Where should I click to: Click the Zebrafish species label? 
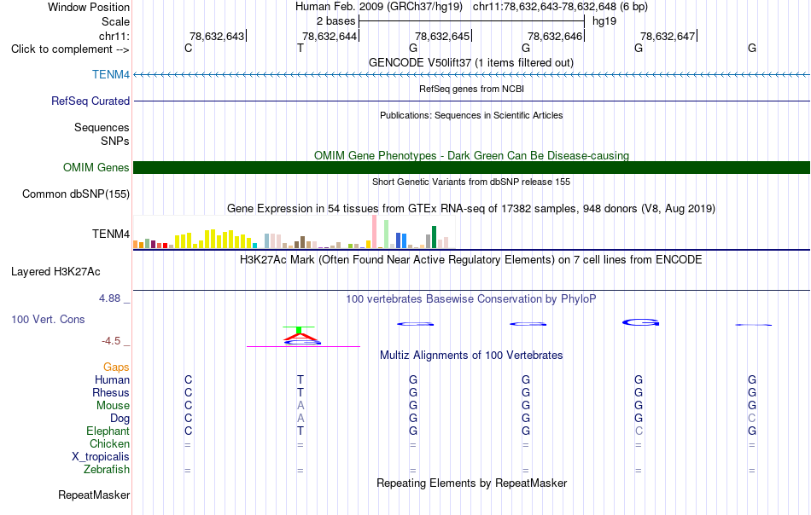(107, 470)
